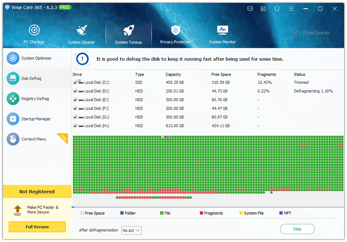Open the hamburger menu icon in title bar
Screen dimensions: 347x242
coord(291,9)
